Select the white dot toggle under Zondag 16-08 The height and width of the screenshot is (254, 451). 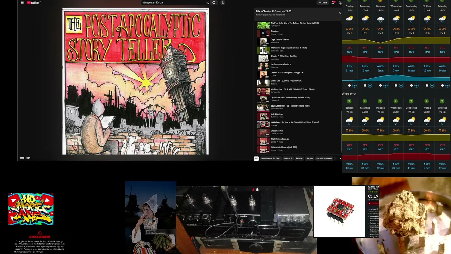click(350, 86)
